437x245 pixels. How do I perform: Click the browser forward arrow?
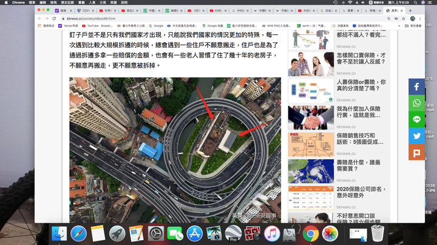(x=47, y=19)
